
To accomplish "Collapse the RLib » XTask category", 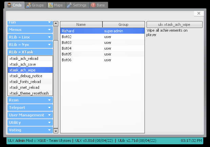I will coord(30,52).
